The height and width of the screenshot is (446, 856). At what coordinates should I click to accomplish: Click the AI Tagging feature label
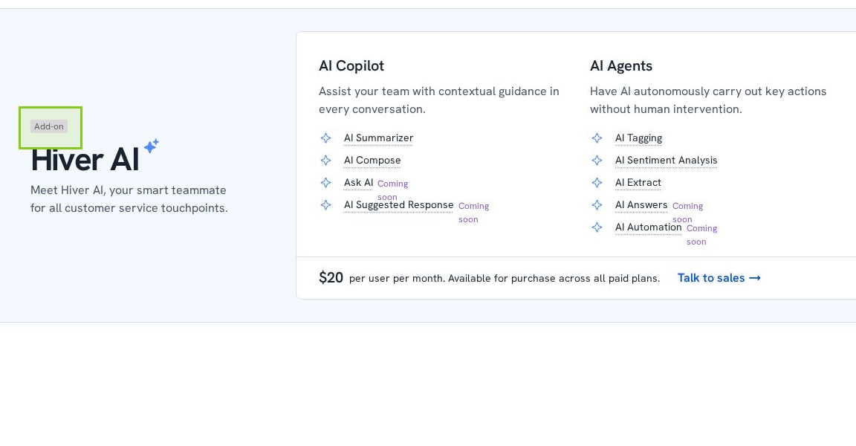638,138
